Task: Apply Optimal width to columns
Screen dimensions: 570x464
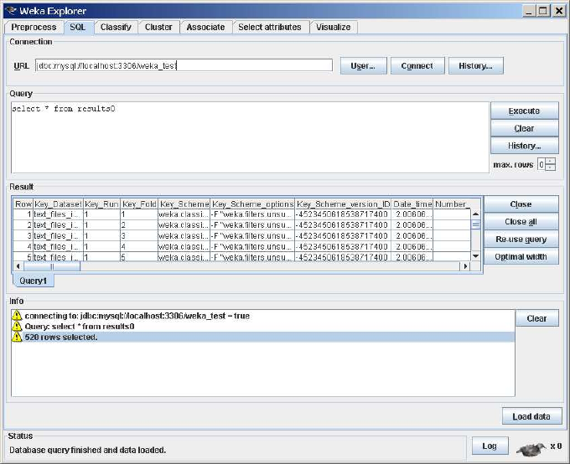Action: pyautogui.click(x=521, y=256)
